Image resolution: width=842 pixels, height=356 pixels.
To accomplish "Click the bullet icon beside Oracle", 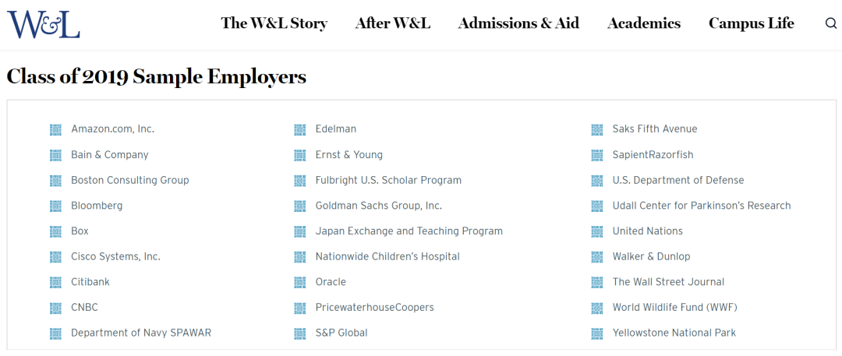I will 299,283.
